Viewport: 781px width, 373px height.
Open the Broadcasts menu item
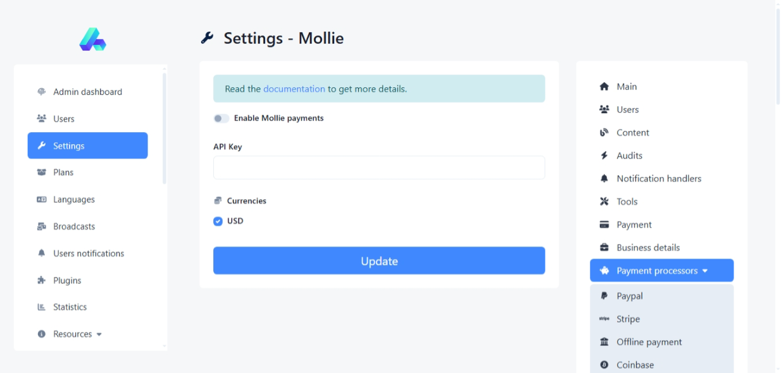(73, 226)
